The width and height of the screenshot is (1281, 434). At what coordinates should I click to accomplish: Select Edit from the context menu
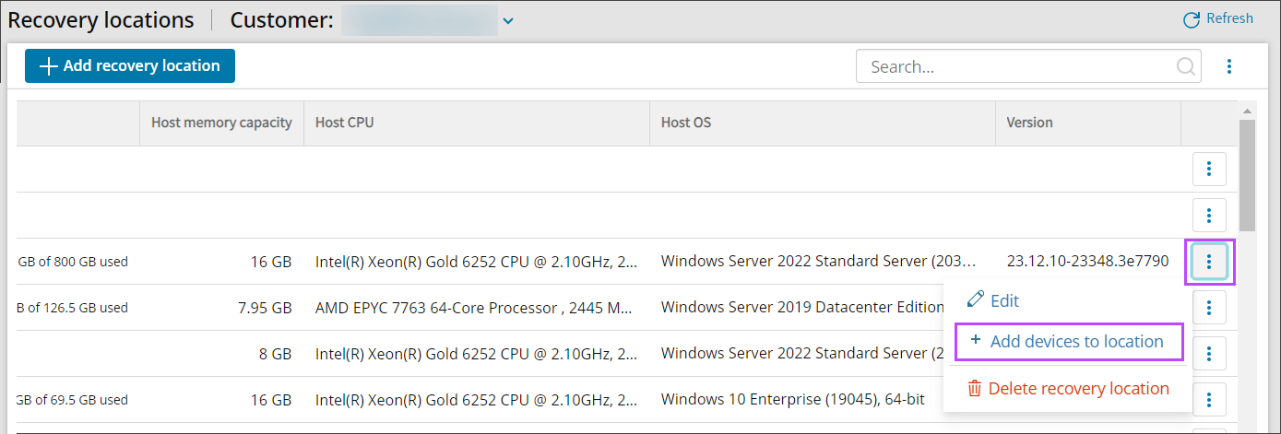(x=1003, y=300)
